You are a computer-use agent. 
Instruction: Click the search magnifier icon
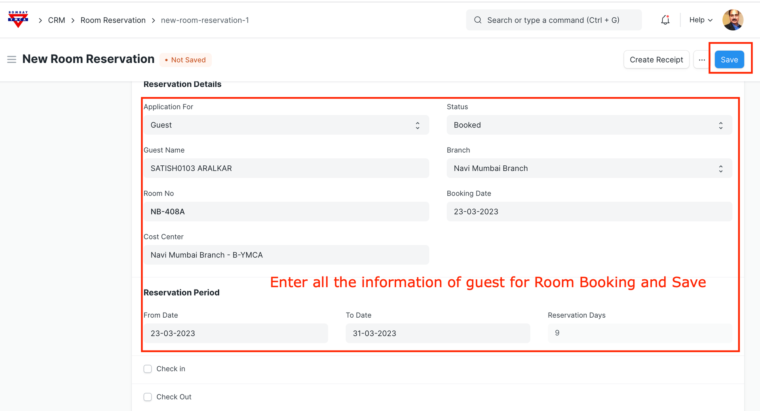click(x=478, y=20)
